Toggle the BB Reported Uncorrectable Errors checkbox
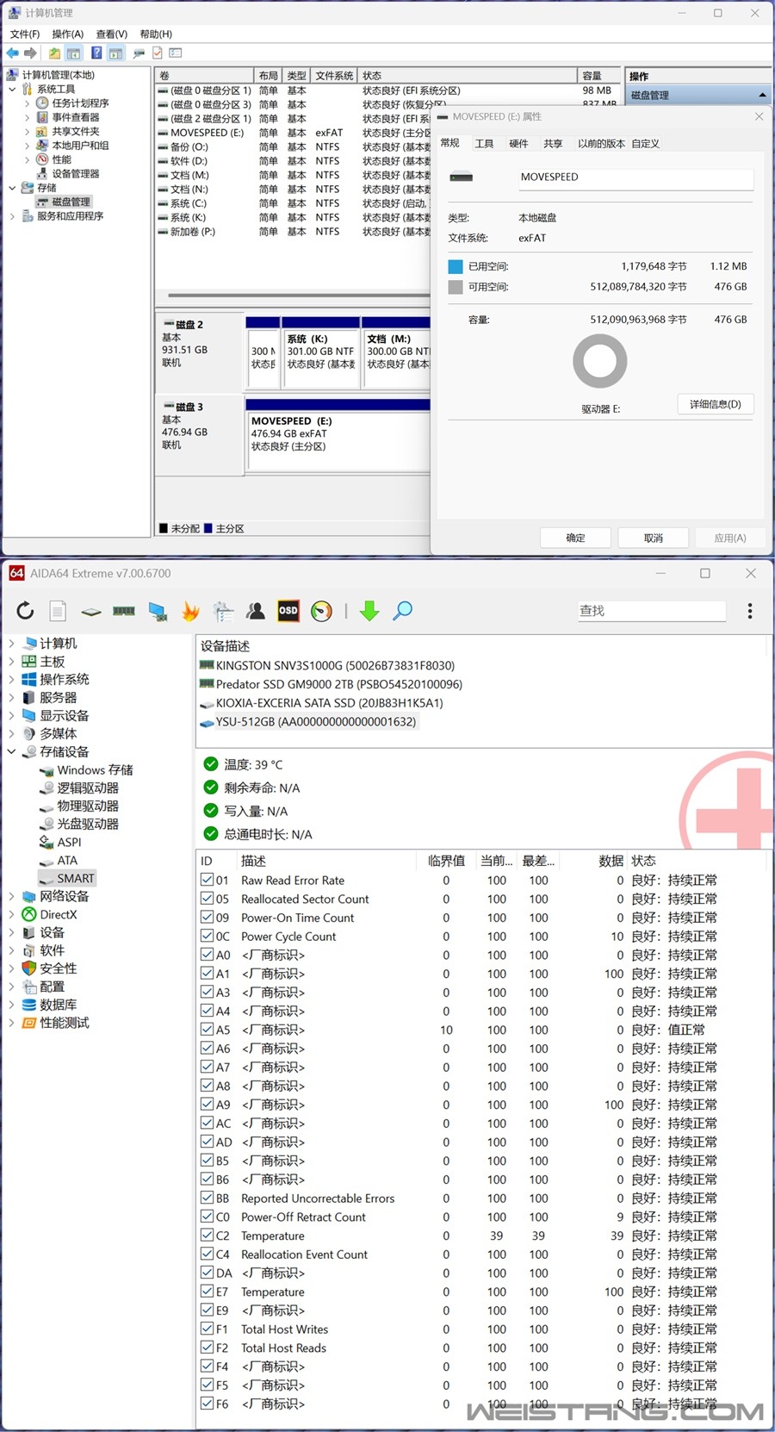775x1432 pixels. [207, 1198]
